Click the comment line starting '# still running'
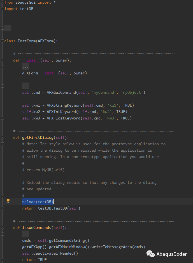 tap(92, 157)
